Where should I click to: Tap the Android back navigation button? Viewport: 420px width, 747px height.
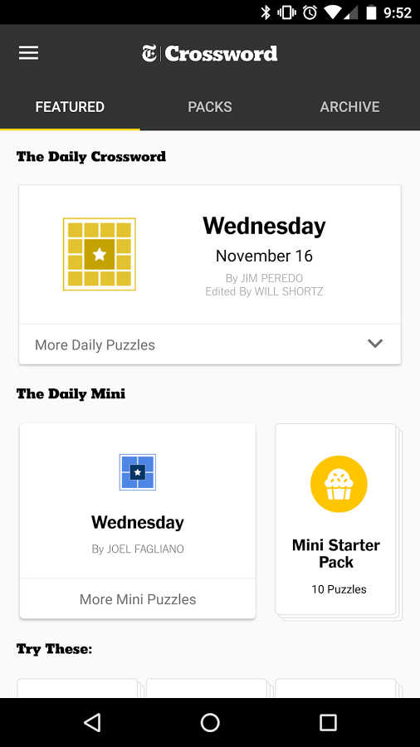point(92,723)
